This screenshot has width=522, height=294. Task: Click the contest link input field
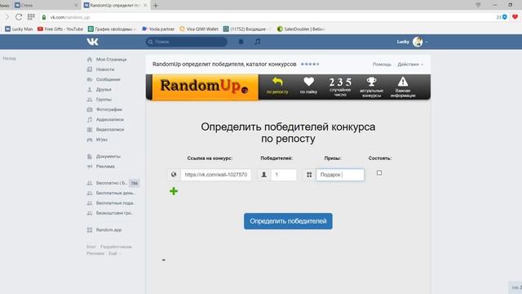click(216, 175)
